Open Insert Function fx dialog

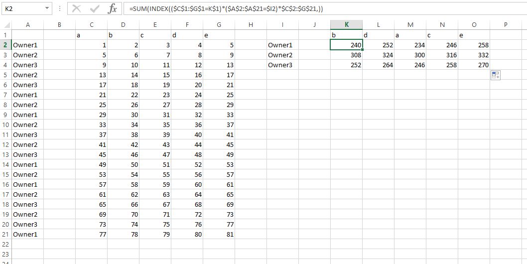[x=112, y=9]
